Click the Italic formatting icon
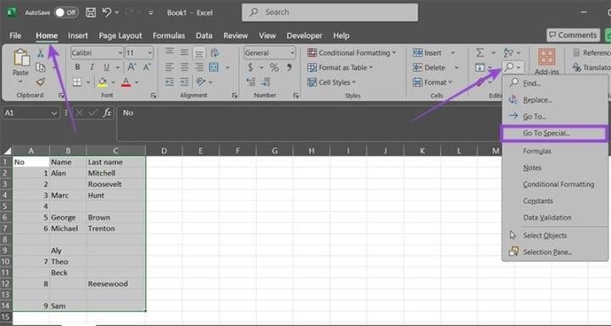The image size is (611, 326). coord(92,67)
